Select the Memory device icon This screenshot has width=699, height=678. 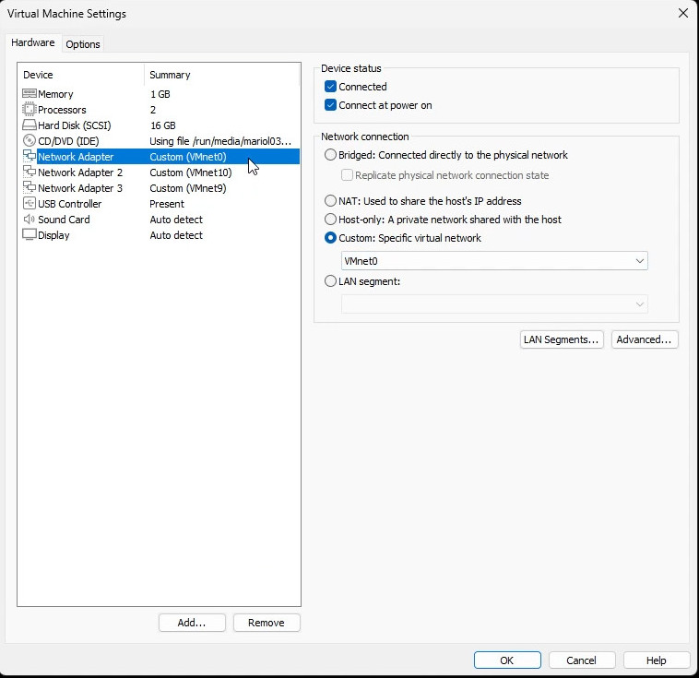pyautogui.click(x=29, y=94)
